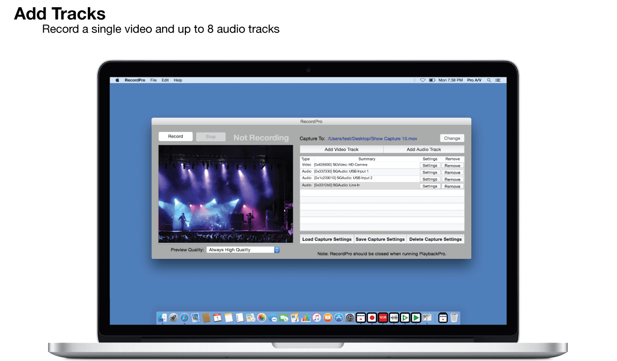Open the Maps icon in Dock

tap(250, 317)
